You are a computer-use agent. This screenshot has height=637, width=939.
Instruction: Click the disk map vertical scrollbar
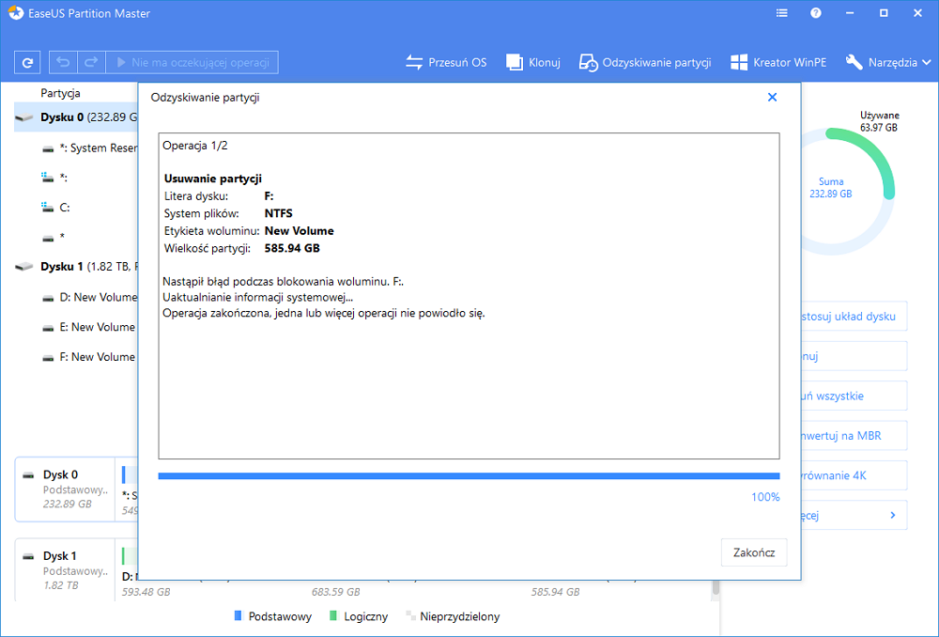pos(715,588)
